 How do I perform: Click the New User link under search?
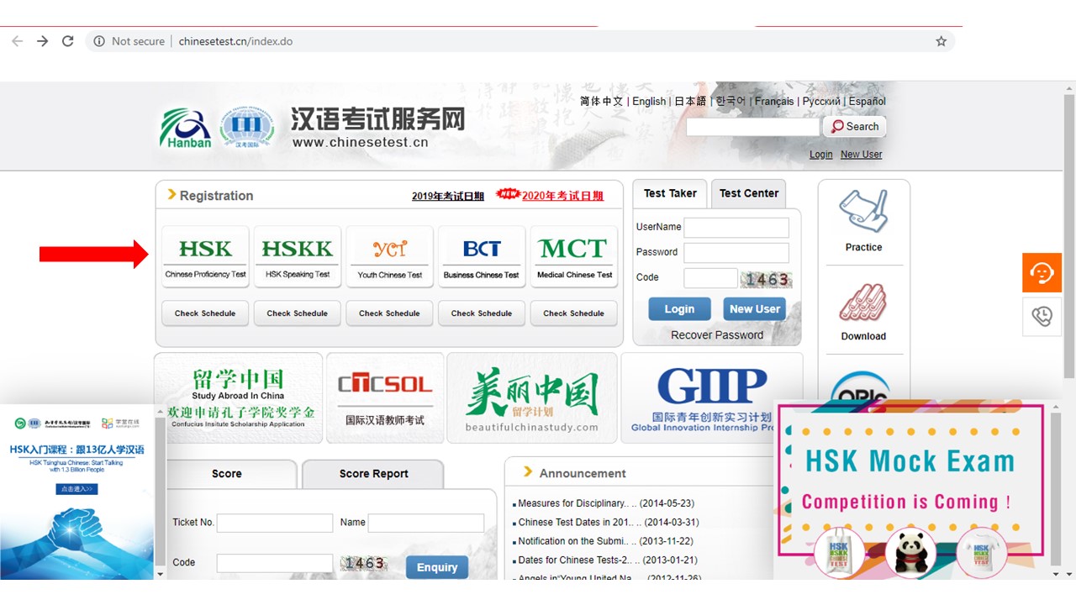(862, 155)
